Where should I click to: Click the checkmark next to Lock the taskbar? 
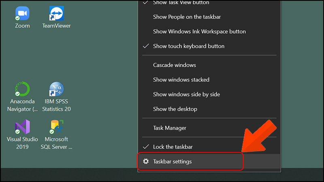145,146
